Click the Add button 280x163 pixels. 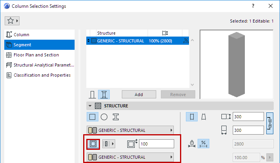point(139,95)
